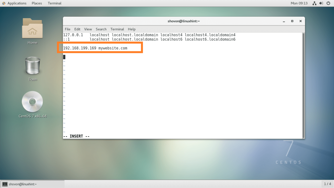Click localhost4.localdomain4 text
The height and width of the screenshot is (188, 334).
[210, 35]
